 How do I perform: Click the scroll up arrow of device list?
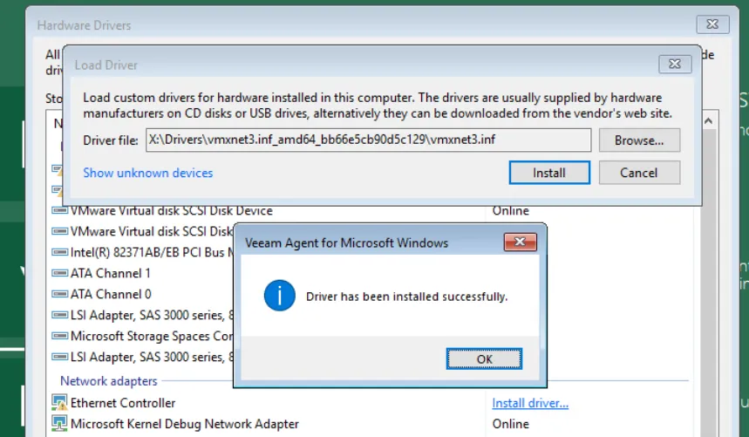click(x=708, y=121)
